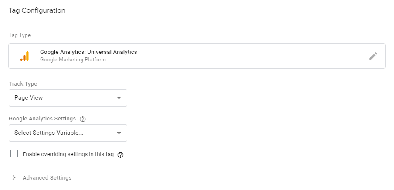Click 'Google Analytics: Universal Analytics' tag type title
The height and width of the screenshot is (190, 394).
88,52
